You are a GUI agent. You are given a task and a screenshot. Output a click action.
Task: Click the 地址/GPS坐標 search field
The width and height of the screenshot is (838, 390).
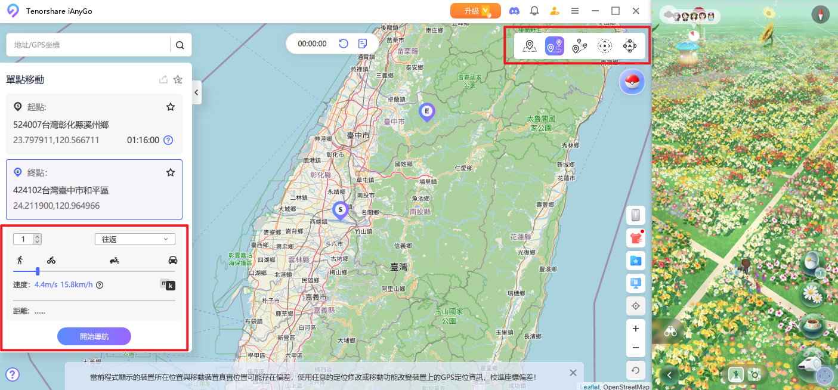[x=88, y=45]
